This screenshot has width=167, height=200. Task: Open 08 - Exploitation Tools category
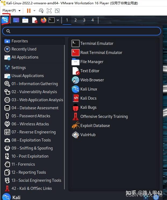[33, 140]
